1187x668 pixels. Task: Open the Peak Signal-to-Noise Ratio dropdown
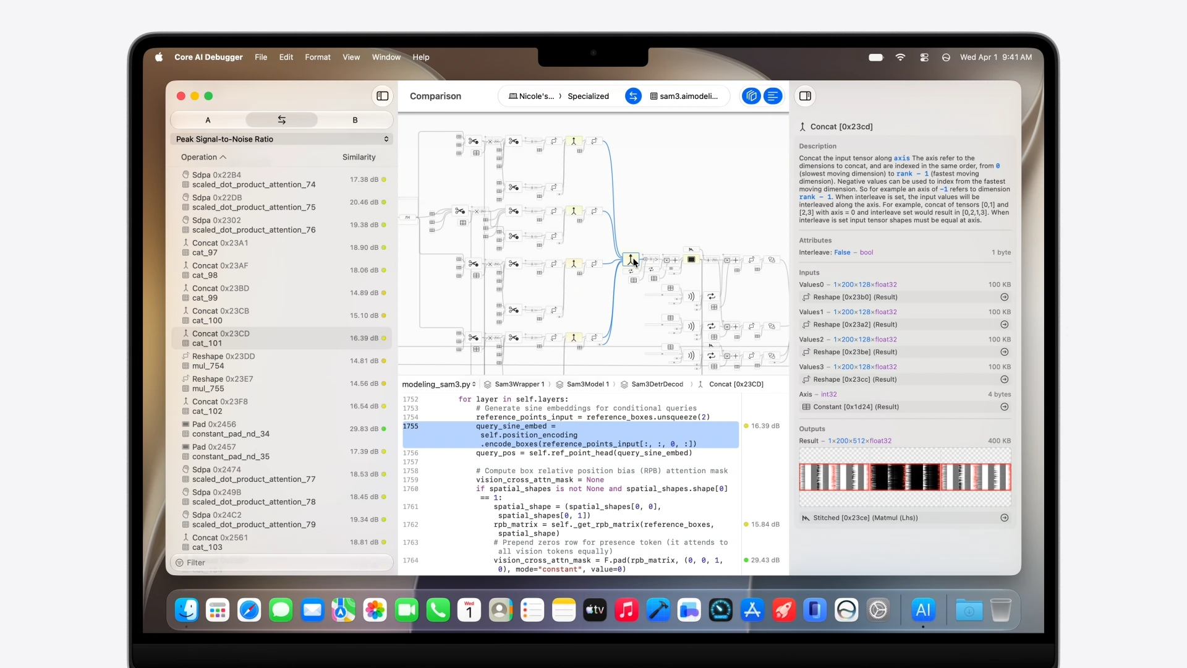click(x=281, y=139)
